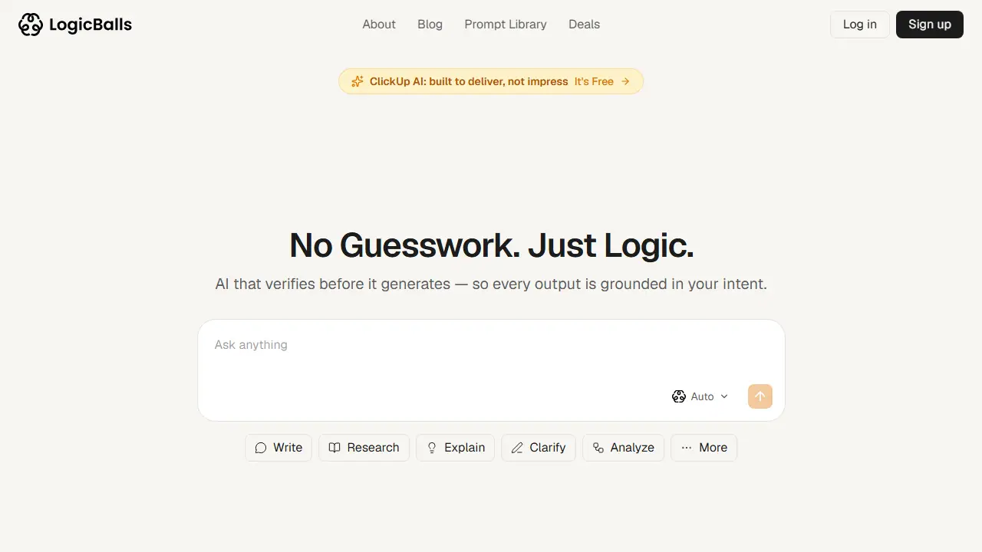Click the nodes icon on Analyze
Screen dimensions: 982x552
click(x=598, y=448)
